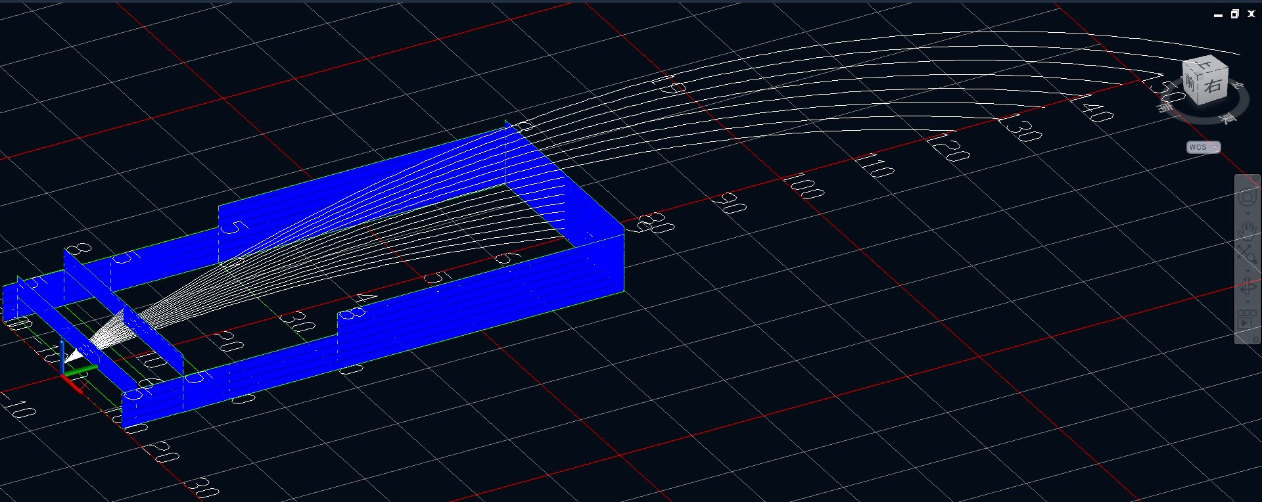Viewport: 1262px width, 502px height.
Task: Open the SteeringWheels navigation tool
Action: point(1247,197)
